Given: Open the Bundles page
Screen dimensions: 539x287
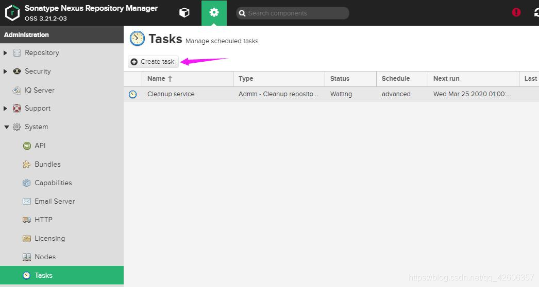Looking at the screenshot, I should tap(47, 165).
